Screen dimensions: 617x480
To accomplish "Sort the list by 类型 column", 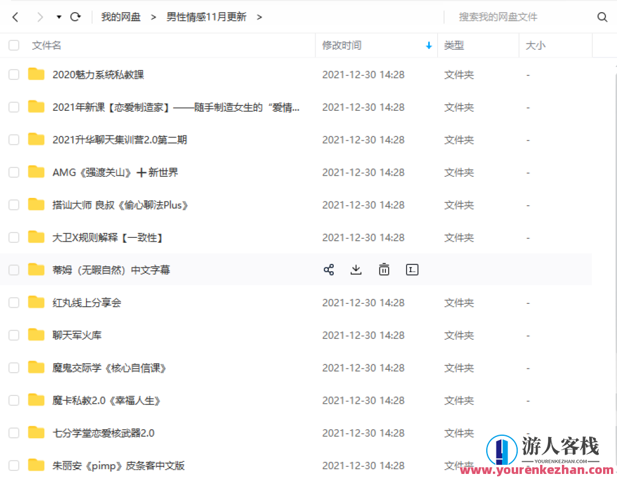I will (x=454, y=45).
